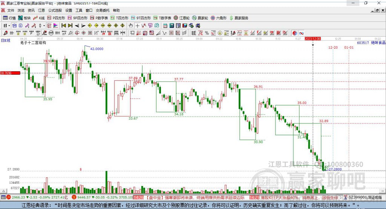
Task: Open the 资讯 menu
Action: coord(31,10)
